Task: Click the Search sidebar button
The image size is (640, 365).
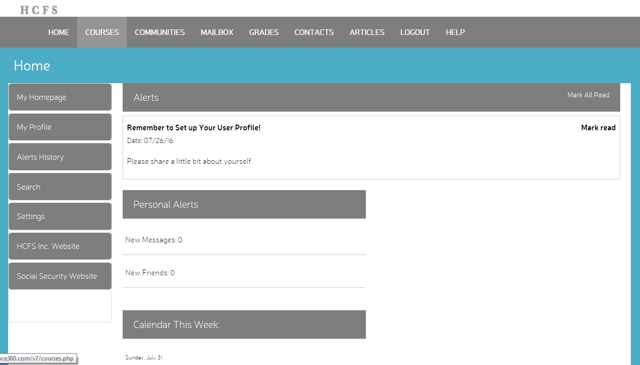Action: click(60, 187)
